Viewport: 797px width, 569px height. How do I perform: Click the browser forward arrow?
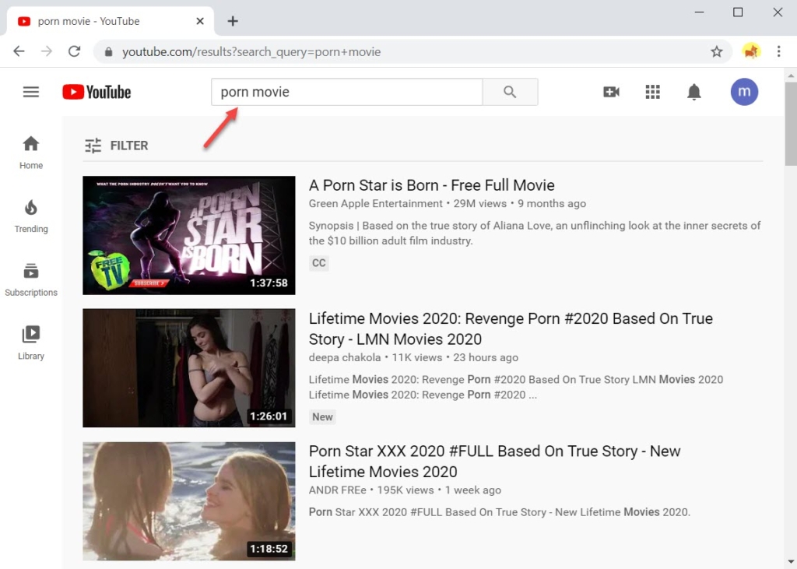click(x=47, y=51)
